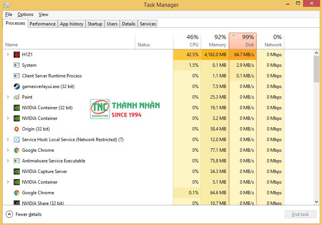Click the Fewer details link
This screenshot has height=225, width=322.
pos(29,214)
